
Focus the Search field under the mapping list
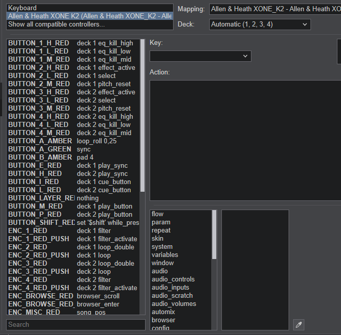[x=76, y=324]
